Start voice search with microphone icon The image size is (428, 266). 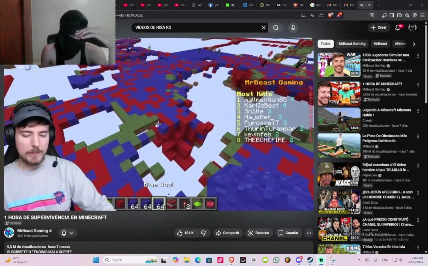click(x=293, y=28)
